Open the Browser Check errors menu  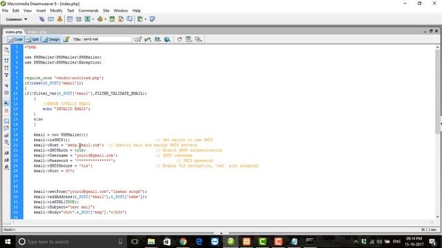click(137, 39)
